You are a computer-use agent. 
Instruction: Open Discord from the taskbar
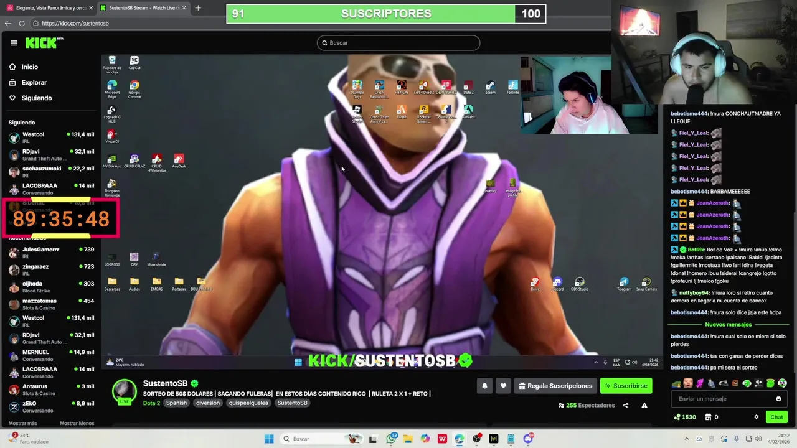[528, 439]
